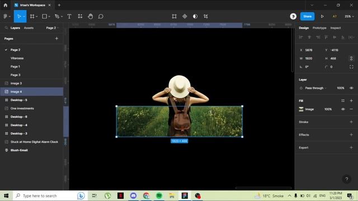Click the layer opacity 100% field
This screenshot has height=201, width=358.
click(x=341, y=88)
